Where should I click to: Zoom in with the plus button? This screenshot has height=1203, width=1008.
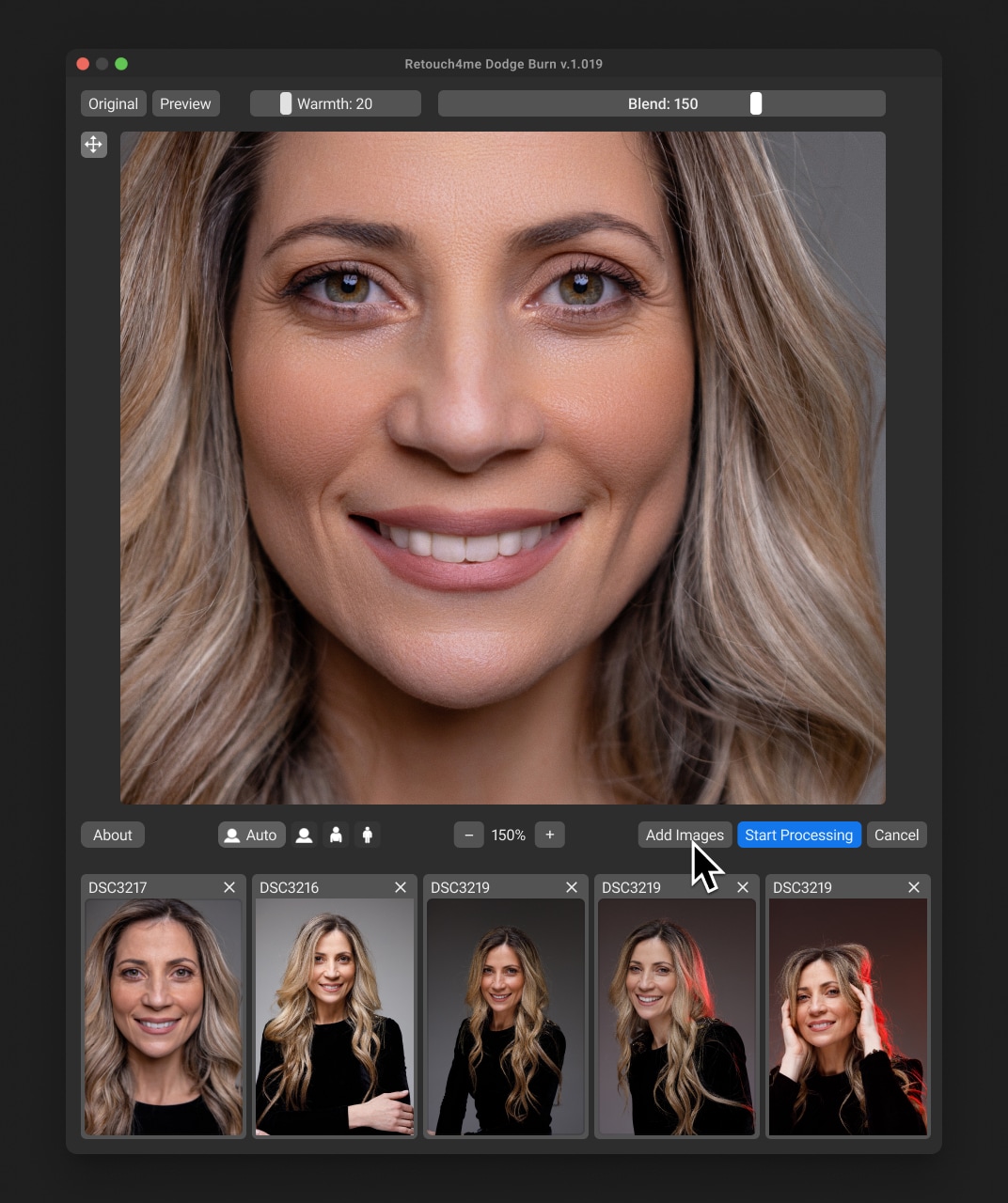click(x=550, y=835)
